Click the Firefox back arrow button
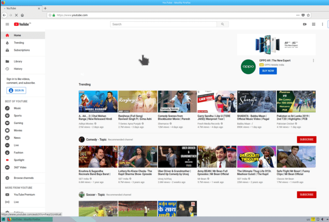329x222 pixels. point(4,15)
